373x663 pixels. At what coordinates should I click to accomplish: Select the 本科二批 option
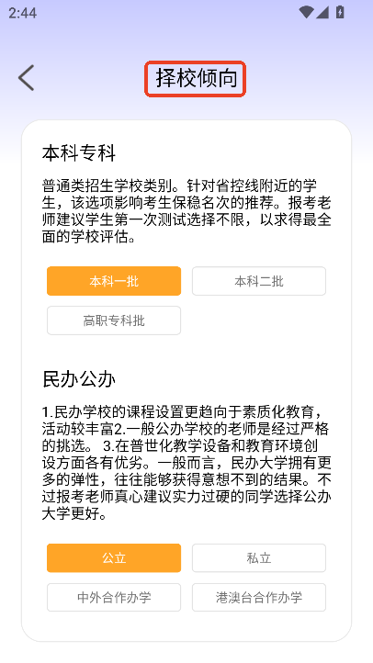tap(259, 281)
